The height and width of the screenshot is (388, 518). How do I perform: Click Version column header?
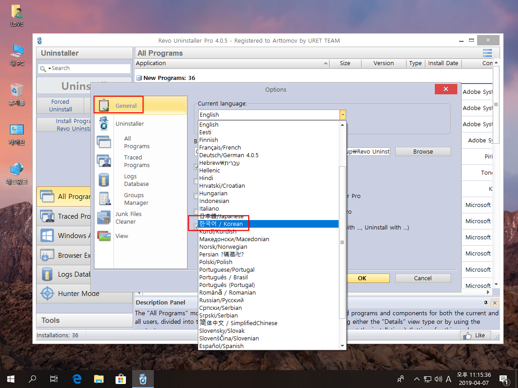tap(384, 63)
